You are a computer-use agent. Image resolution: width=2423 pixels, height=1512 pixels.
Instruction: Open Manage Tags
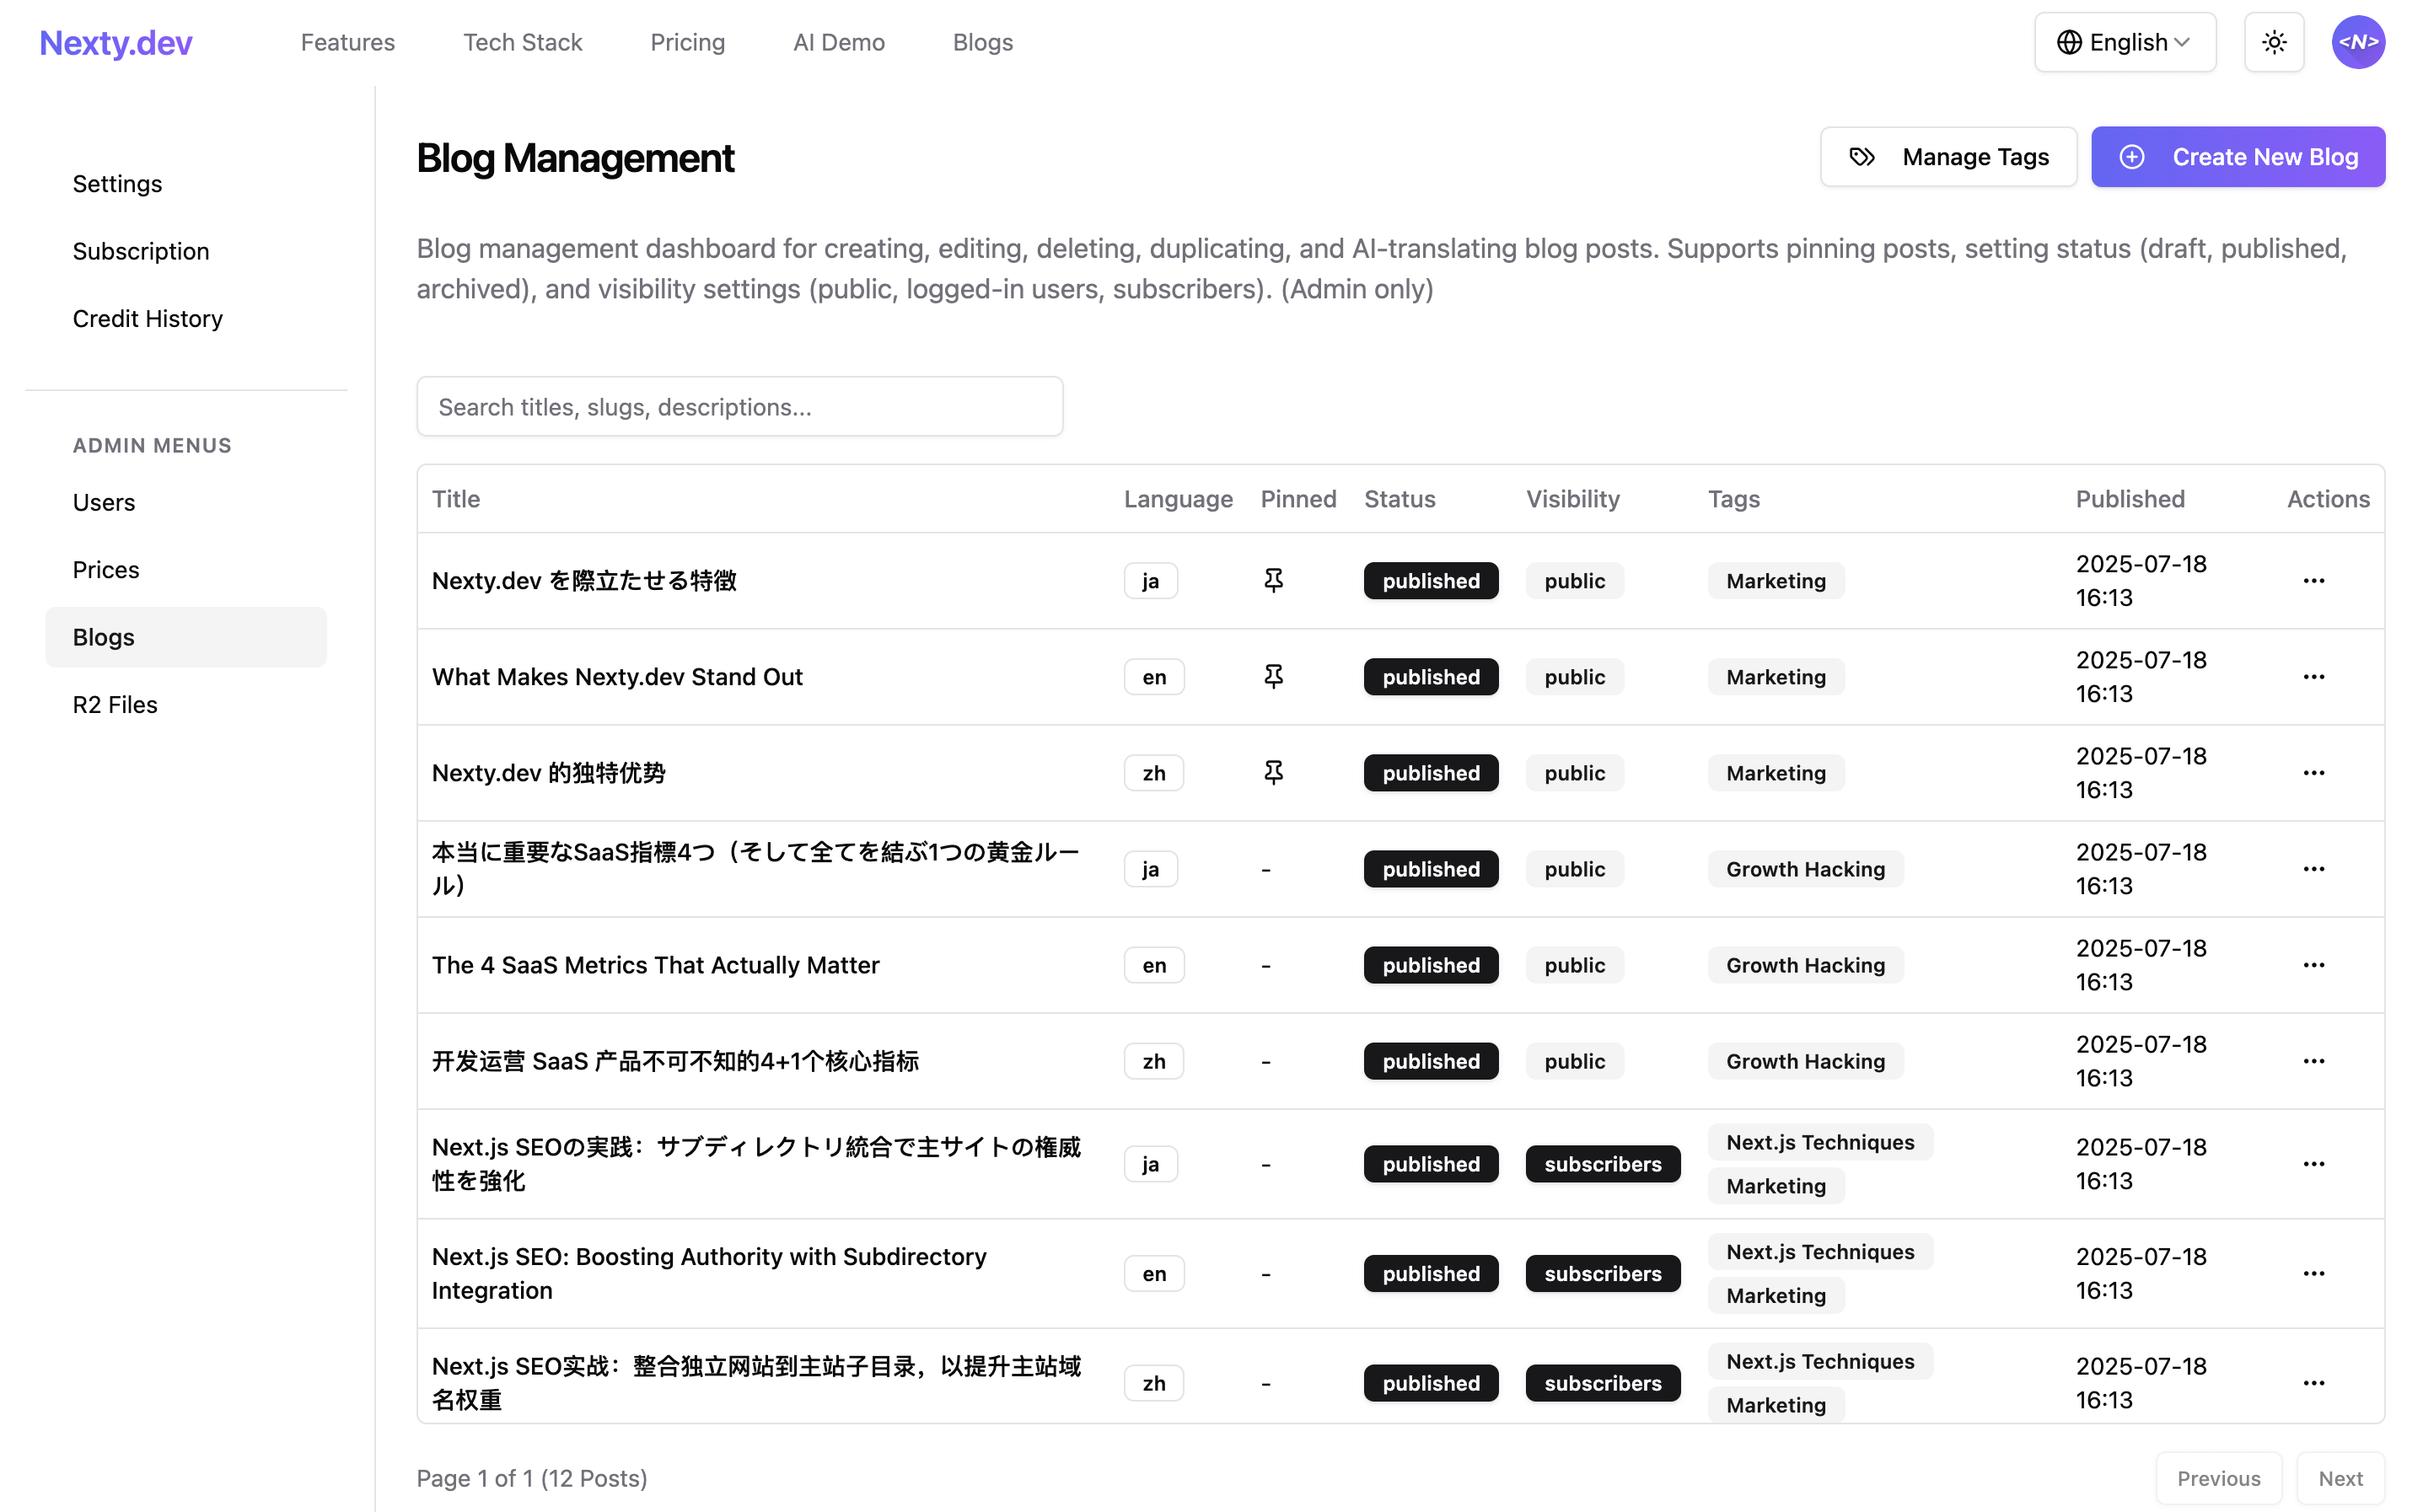point(1948,157)
